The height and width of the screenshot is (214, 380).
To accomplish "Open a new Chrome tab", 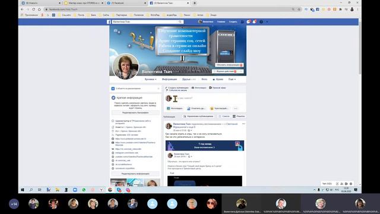I will [x=194, y=3].
